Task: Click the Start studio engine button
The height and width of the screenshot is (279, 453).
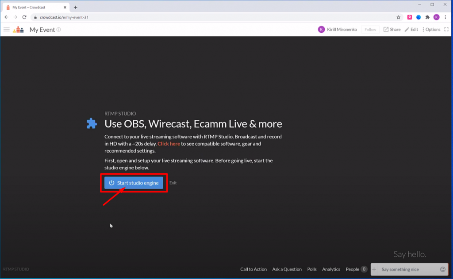Action: tap(134, 183)
